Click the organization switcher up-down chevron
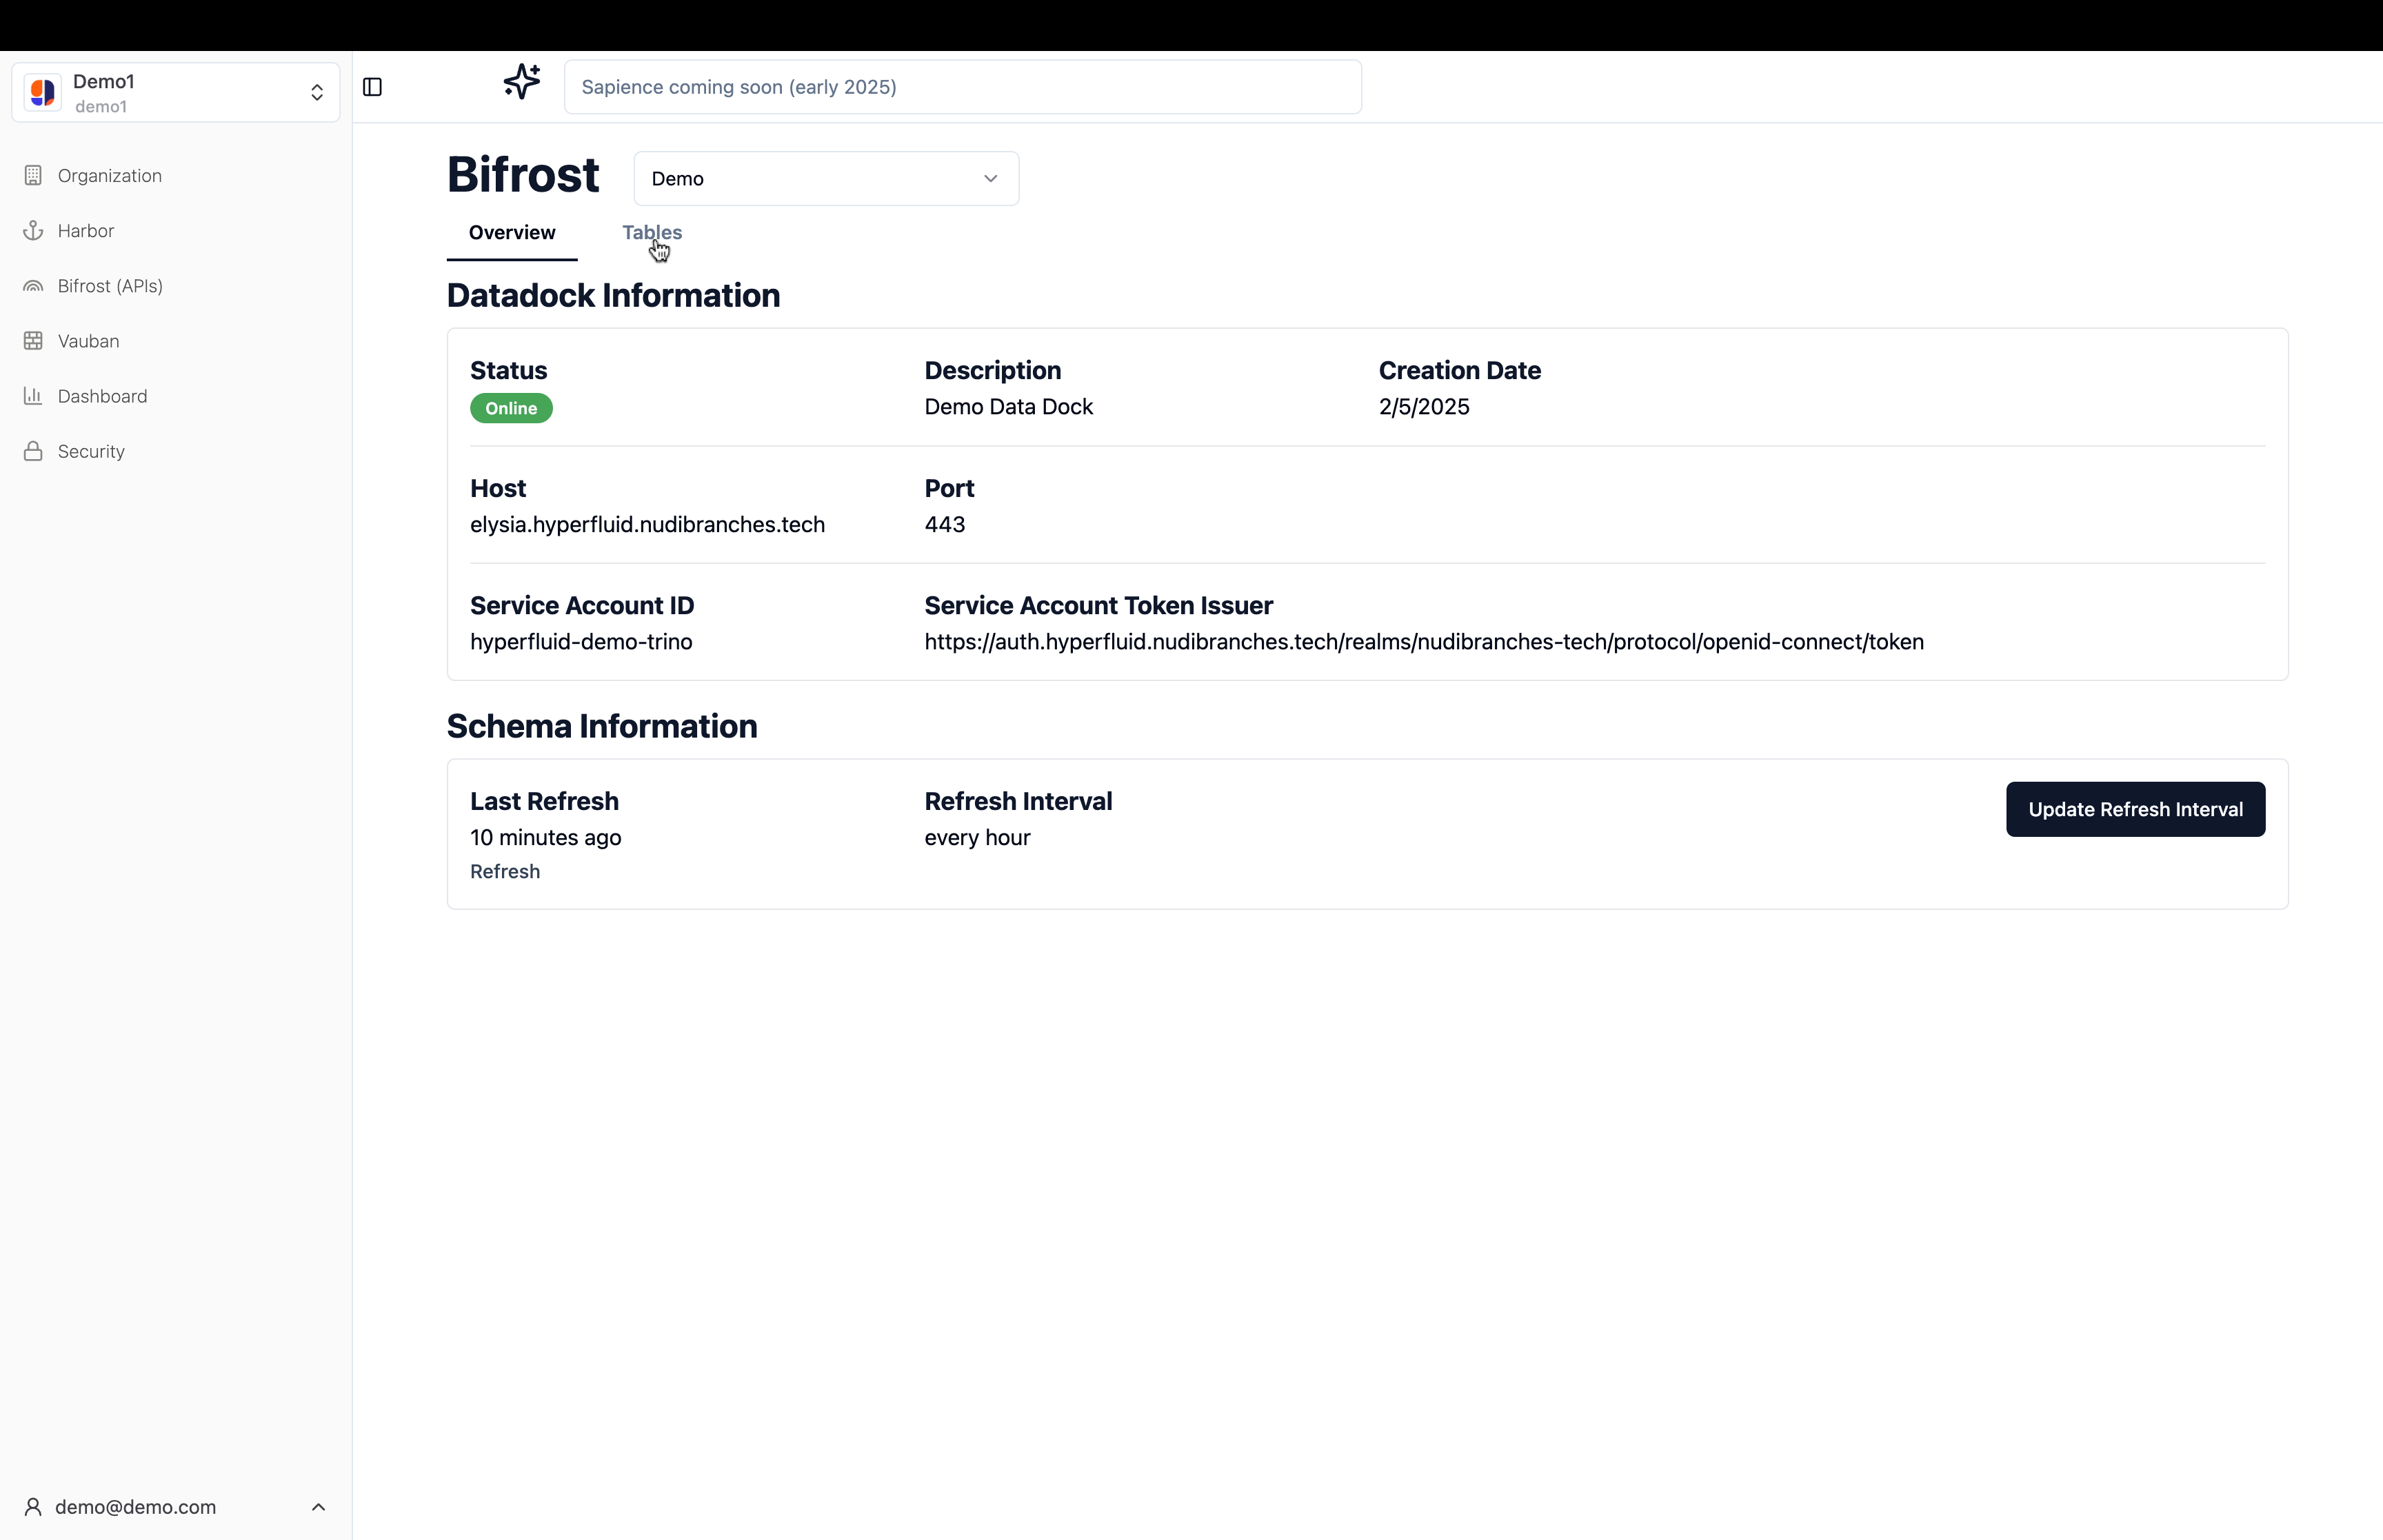The width and height of the screenshot is (2383, 1540). [317, 92]
